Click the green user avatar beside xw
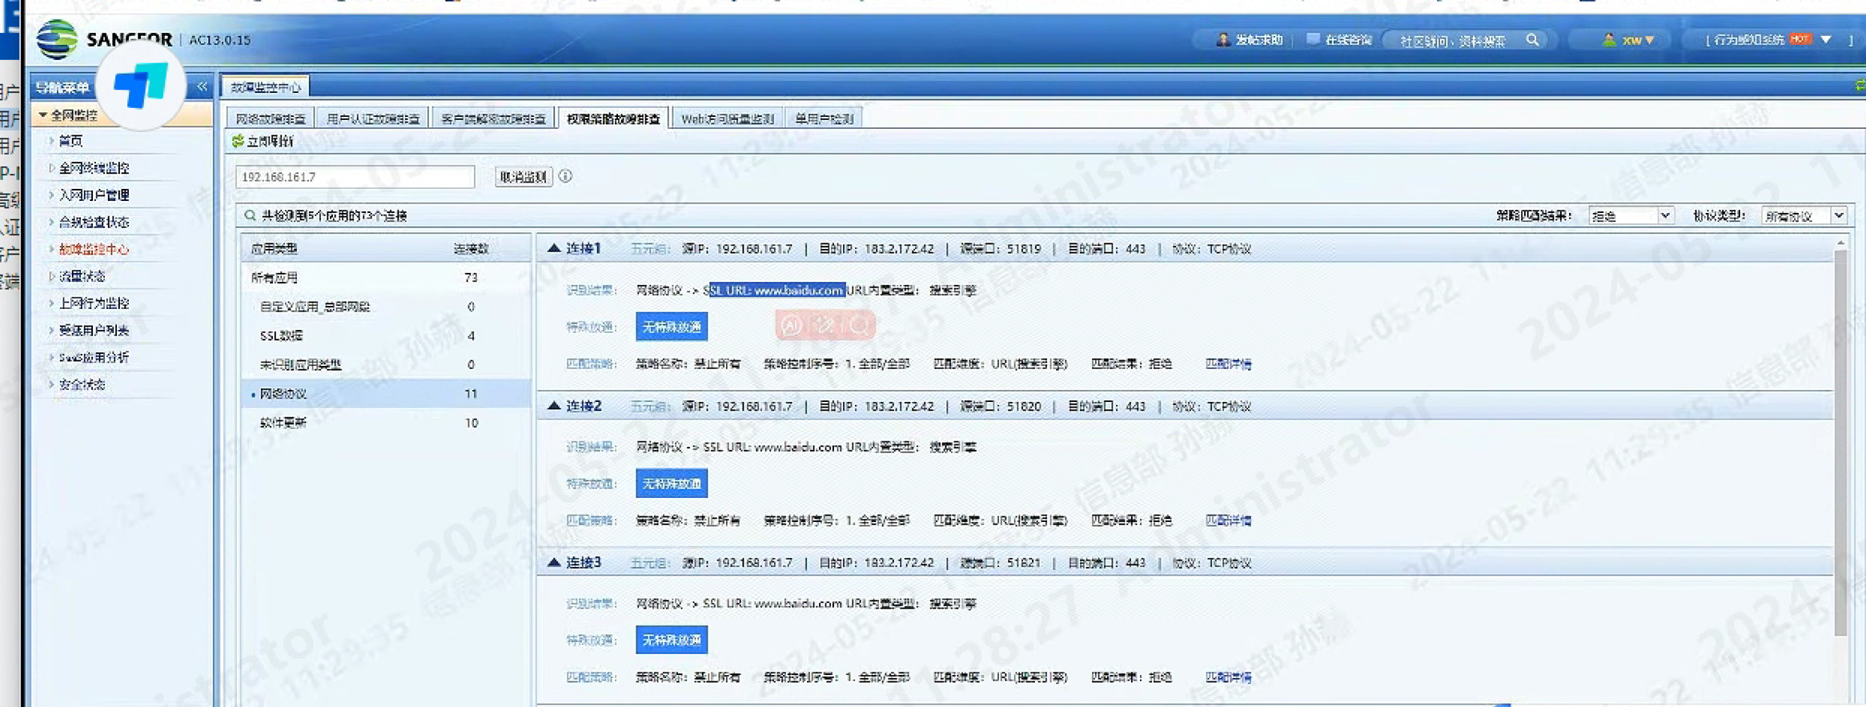Image resolution: width=1866 pixels, height=707 pixels. click(1609, 39)
